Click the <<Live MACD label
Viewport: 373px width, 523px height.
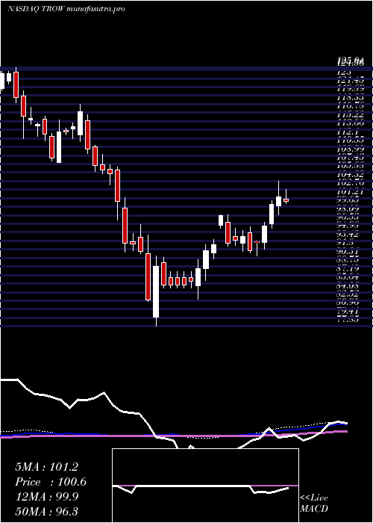pyautogui.click(x=314, y=504)
